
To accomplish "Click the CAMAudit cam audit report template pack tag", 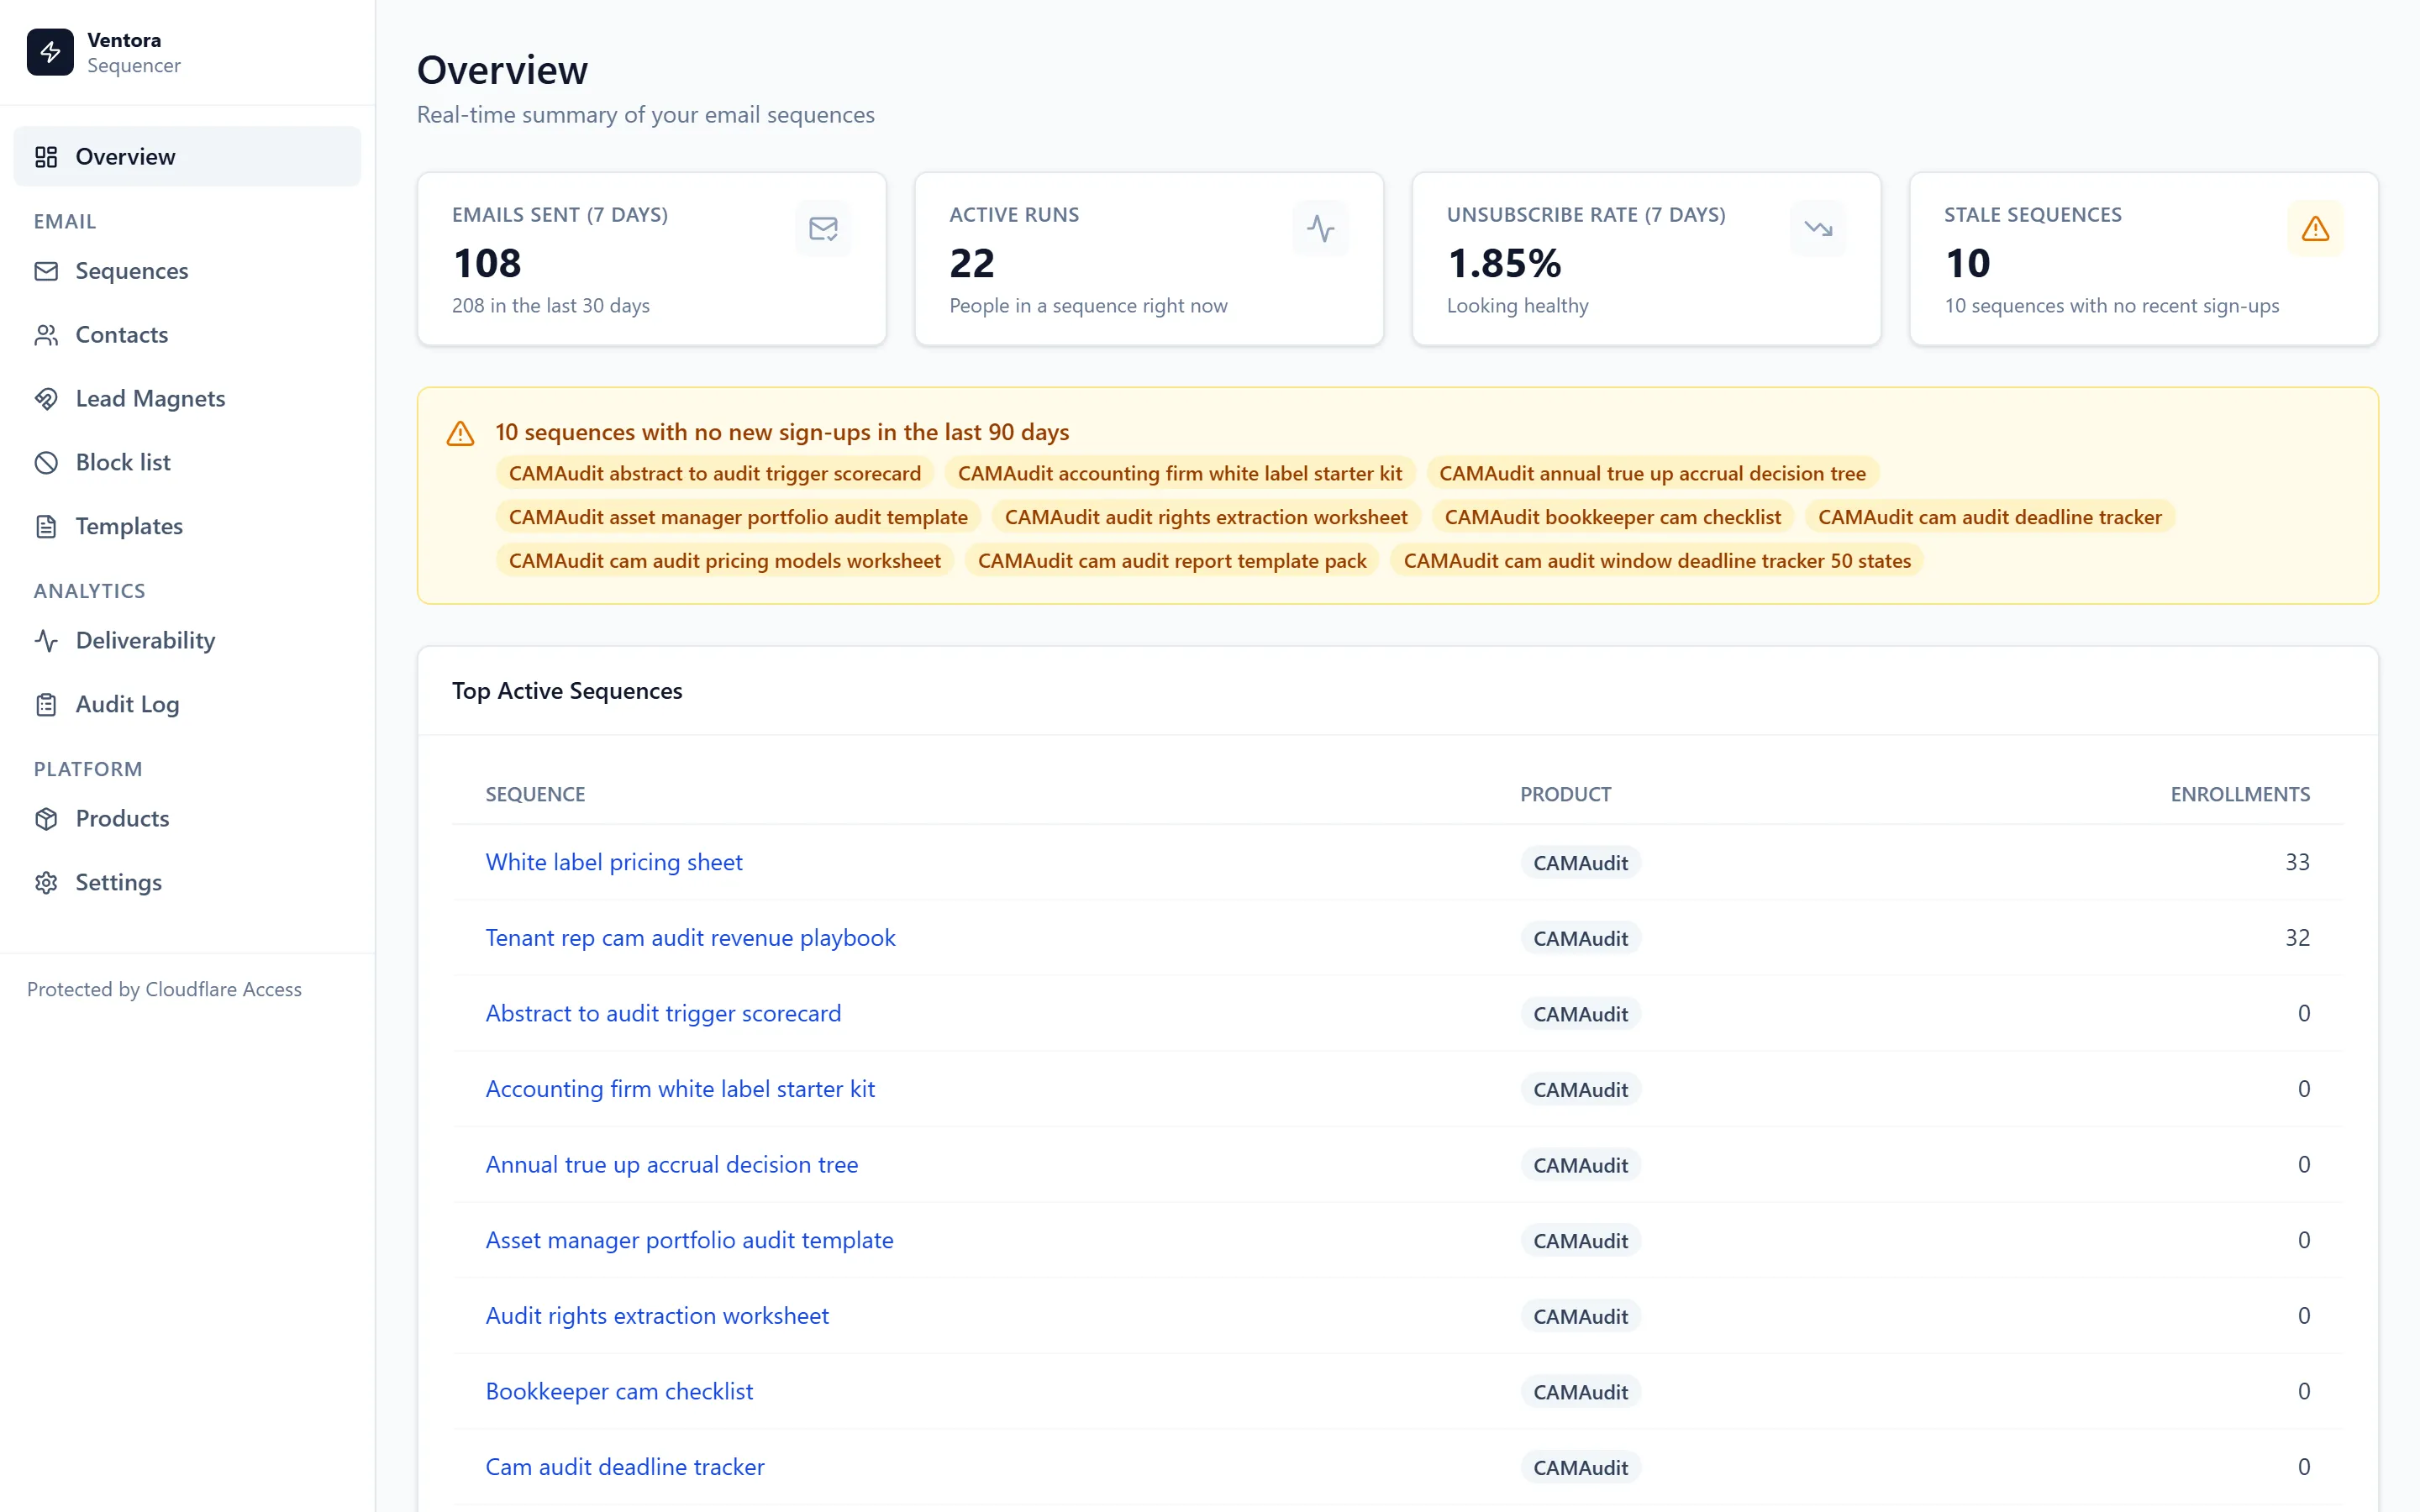I will (1172, 561).
